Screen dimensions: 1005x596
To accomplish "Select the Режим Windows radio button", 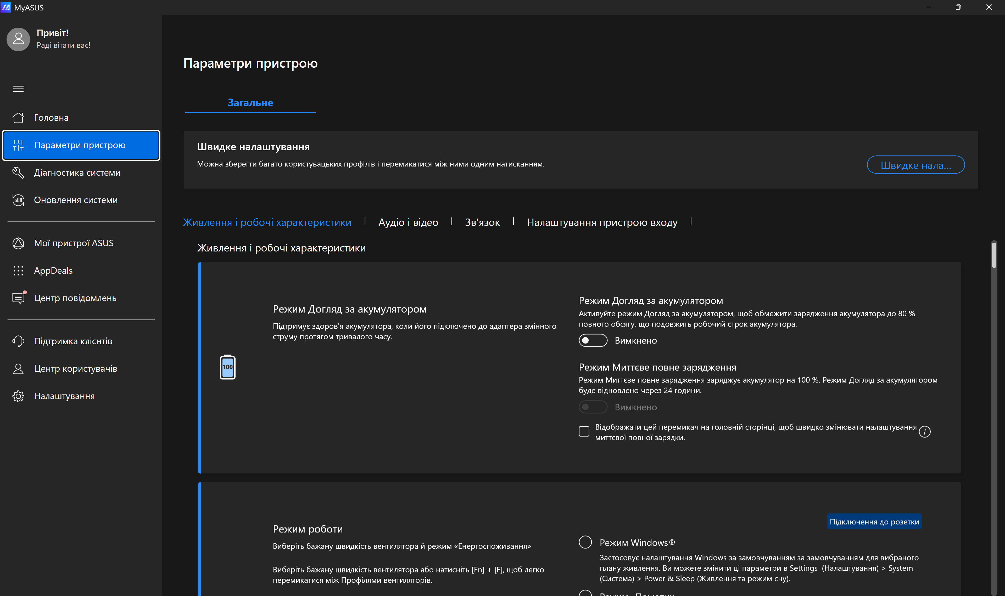I will 585,542.
